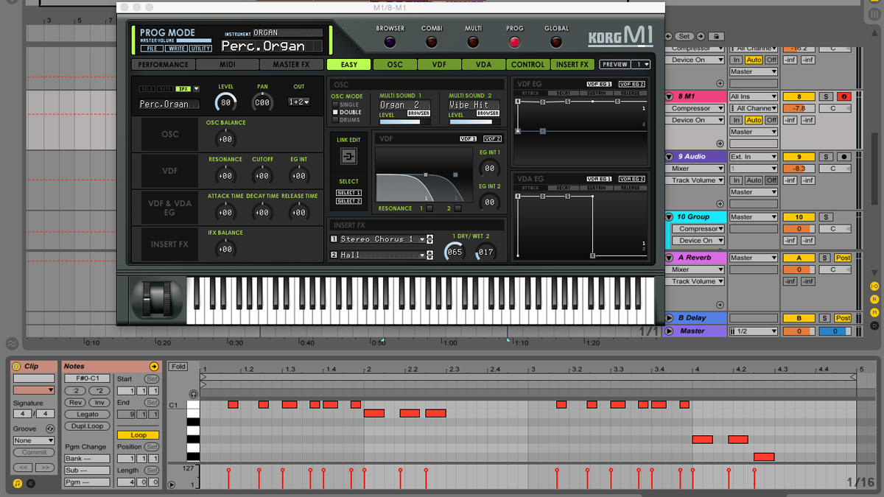Collapse the 8 M1 track
This screenshot has width=884, height=497.
[670, 97]
